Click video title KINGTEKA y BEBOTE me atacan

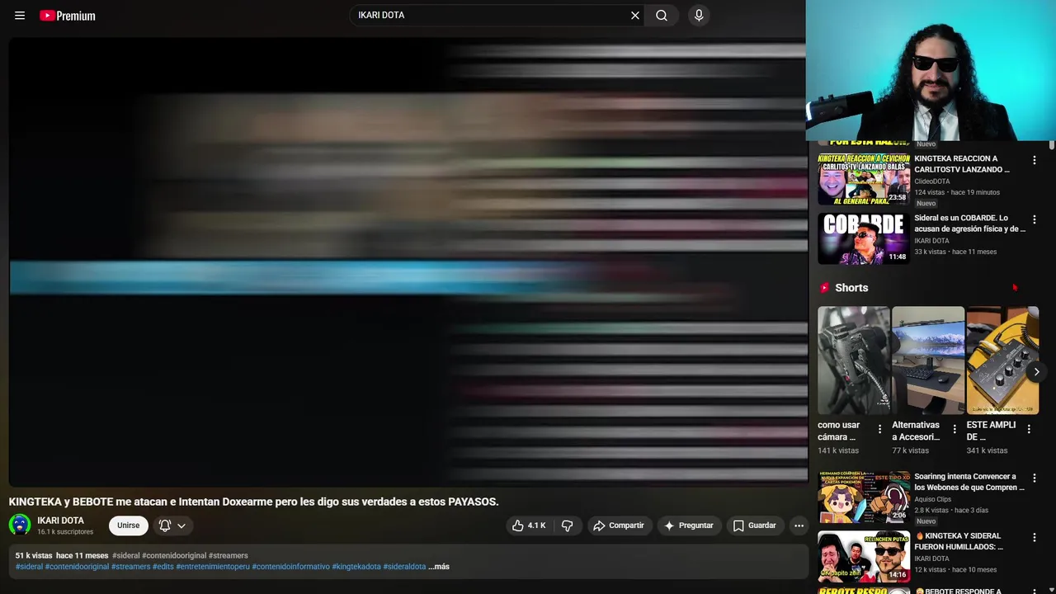[x=253, y=502]
